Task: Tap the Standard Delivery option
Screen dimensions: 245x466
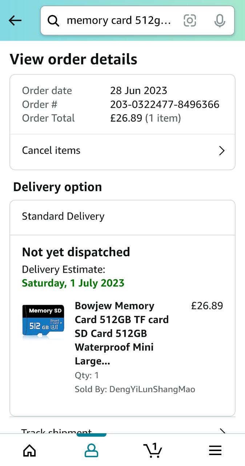Action: 63,216
